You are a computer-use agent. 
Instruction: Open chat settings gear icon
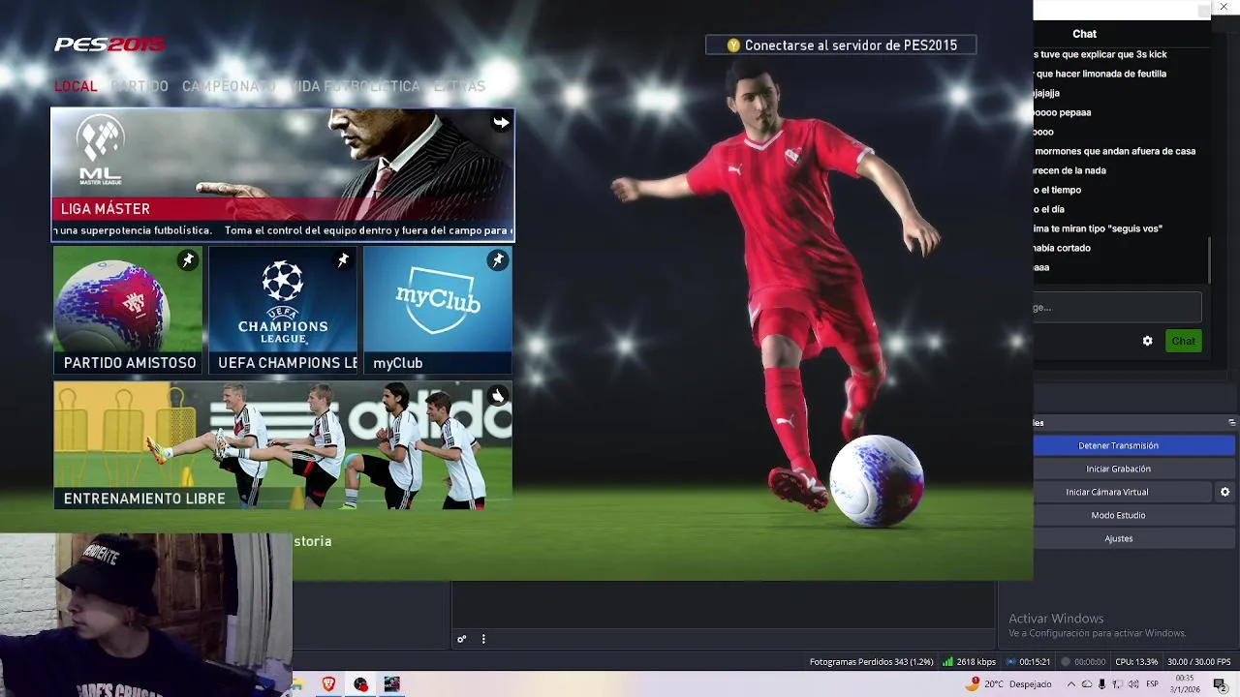pyautogui.click(x=1148, y=341)
